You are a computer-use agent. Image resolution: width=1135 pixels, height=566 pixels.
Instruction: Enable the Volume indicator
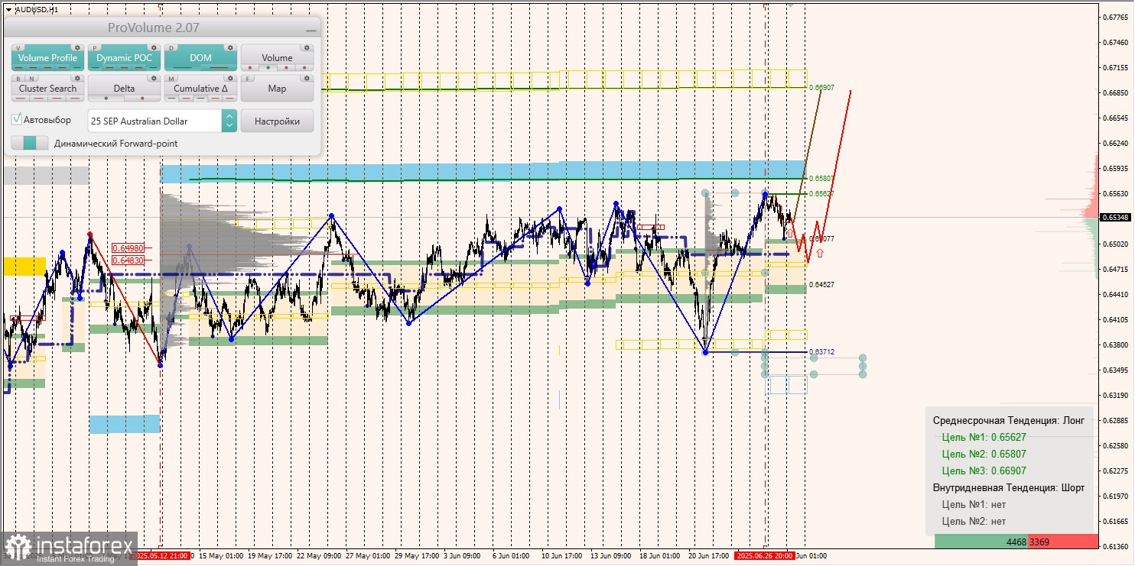[x=277, y=58]
